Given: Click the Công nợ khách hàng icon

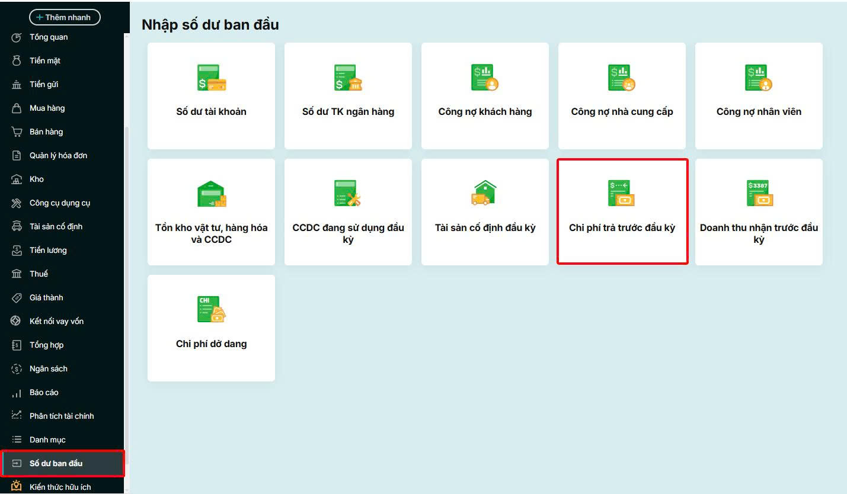Looking at the screenshot, I should (485, 78).
